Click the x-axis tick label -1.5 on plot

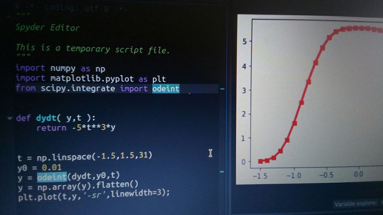[260, 175]
